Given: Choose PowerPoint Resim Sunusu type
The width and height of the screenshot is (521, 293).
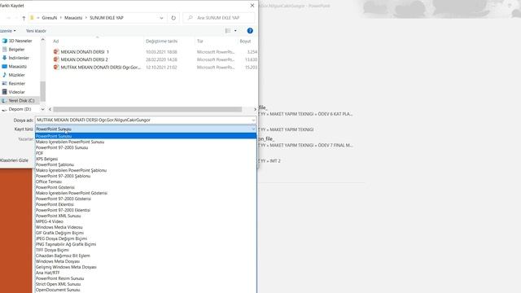Looking at the screenshot, I should point(146,278).
